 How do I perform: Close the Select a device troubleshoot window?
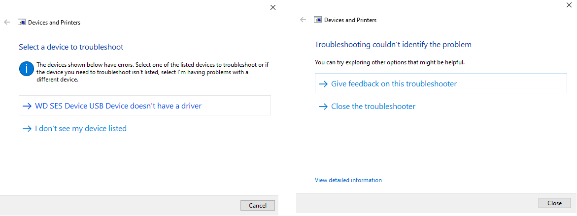click(x=272, y=7)
